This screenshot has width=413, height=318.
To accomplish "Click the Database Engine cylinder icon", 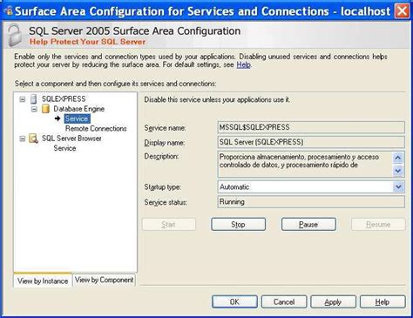I will [45, 109].
